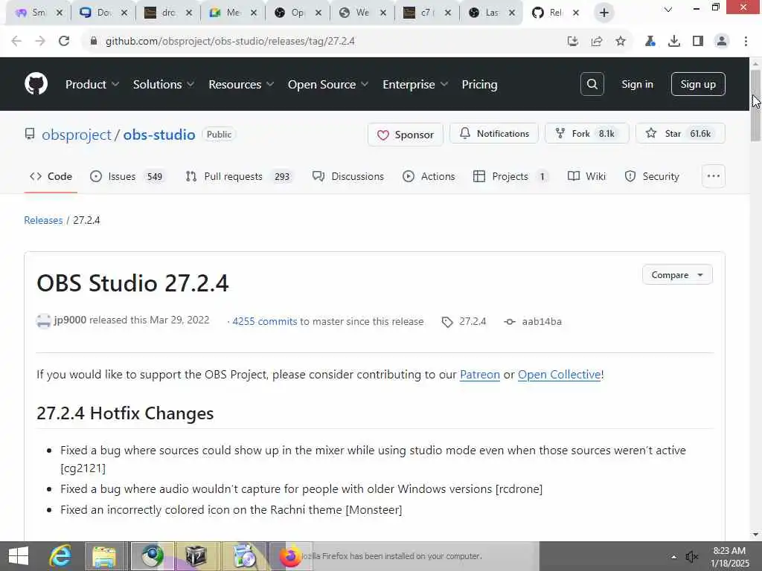Screen dimensions: 762x571
Task: Open the Code tab
Action: 51,176
